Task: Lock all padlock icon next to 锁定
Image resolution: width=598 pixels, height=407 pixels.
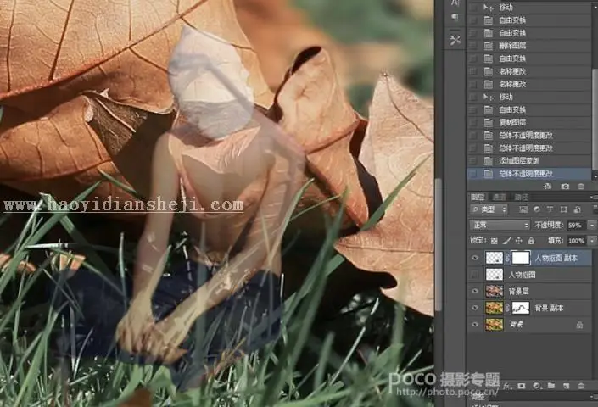Action: [531, 241]
